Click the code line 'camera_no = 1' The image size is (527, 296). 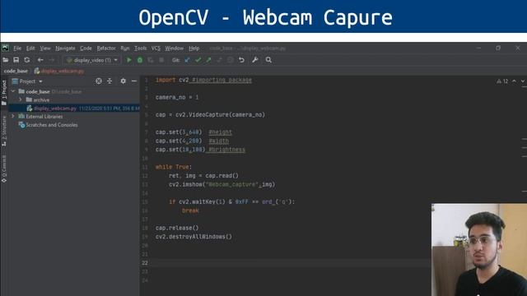177,97
